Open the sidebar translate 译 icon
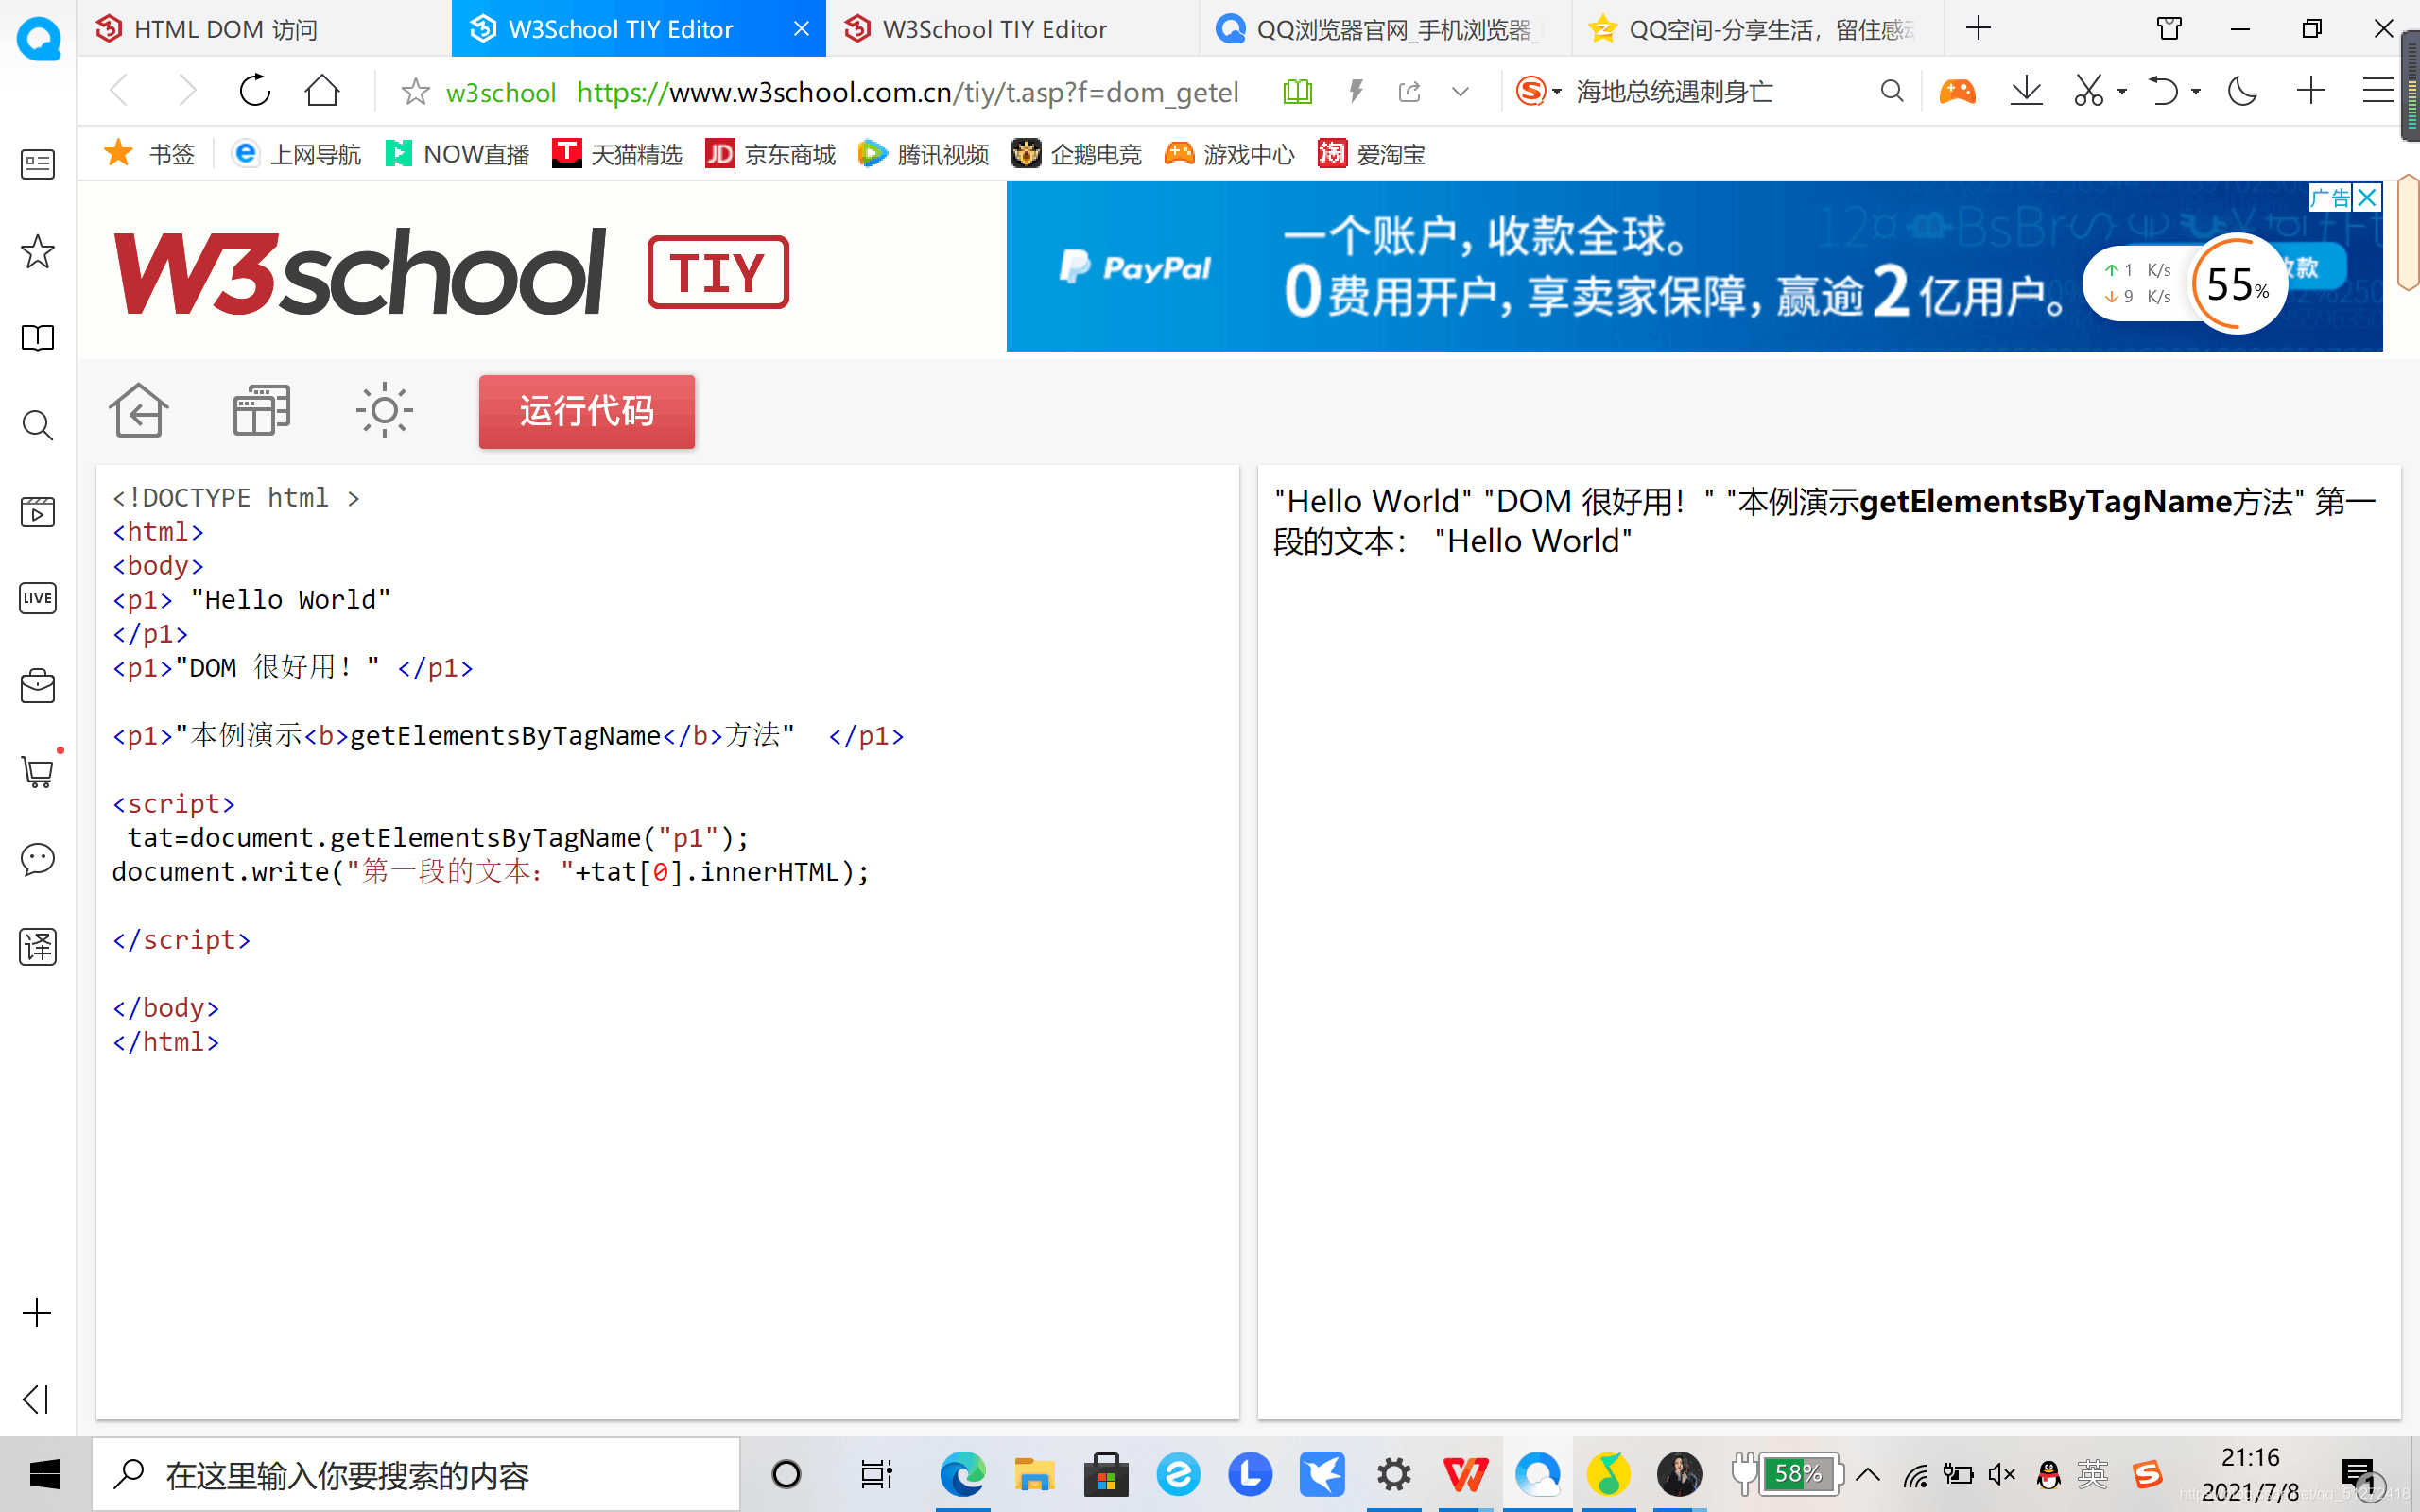The height and width of the screenshot is (1512, 2420). tap(38, 946)
